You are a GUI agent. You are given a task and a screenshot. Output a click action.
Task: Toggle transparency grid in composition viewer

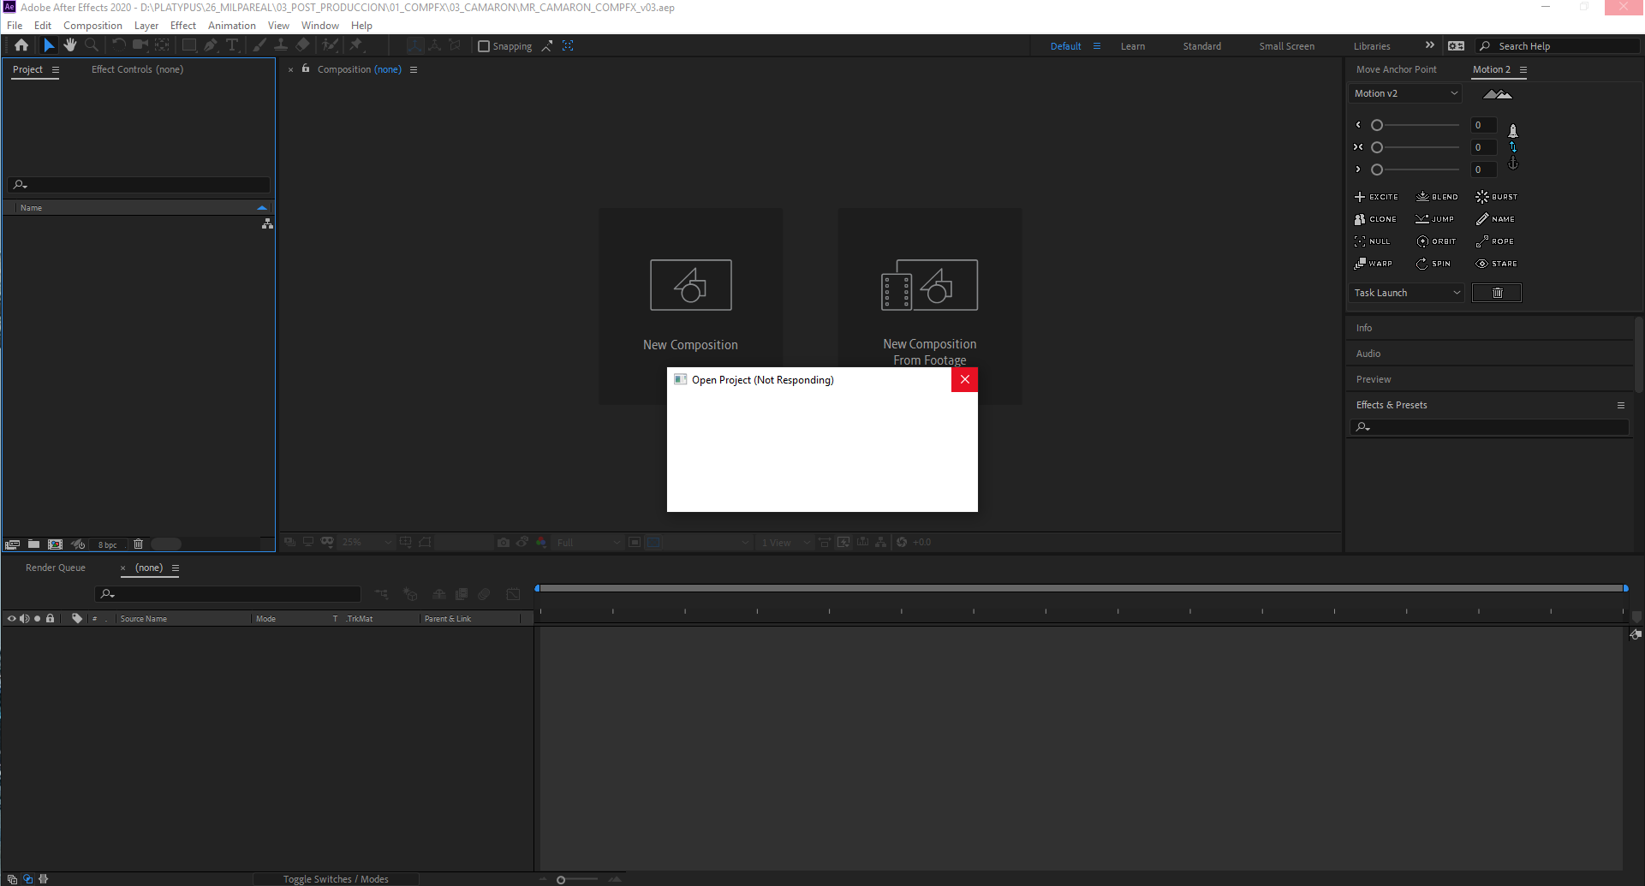point(653,542)
